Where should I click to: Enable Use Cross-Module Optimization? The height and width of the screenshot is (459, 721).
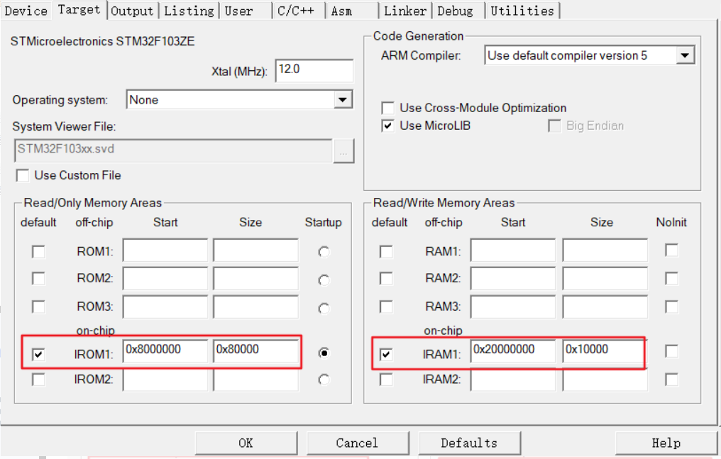387,108
